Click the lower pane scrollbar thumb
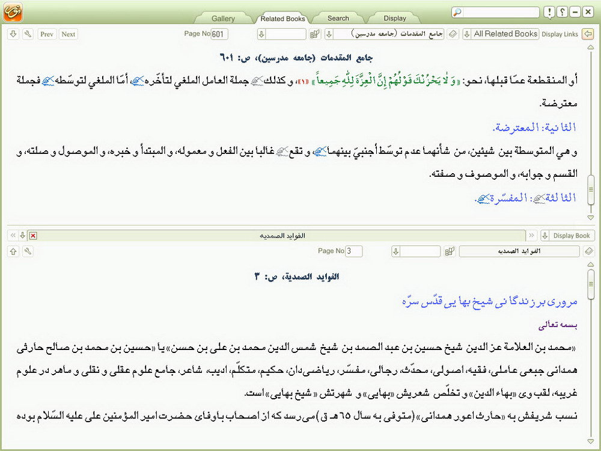Image resolution: width=601 pixels, height=451 pixels. [x=591, y=283]
